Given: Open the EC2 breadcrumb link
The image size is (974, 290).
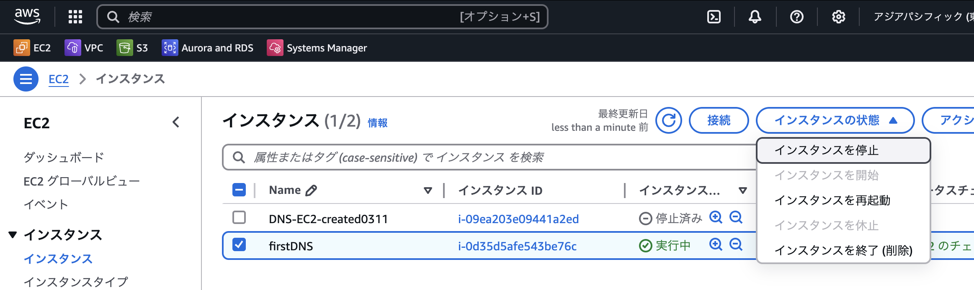Looking at the screenshot, I should [x=59, y=79].
